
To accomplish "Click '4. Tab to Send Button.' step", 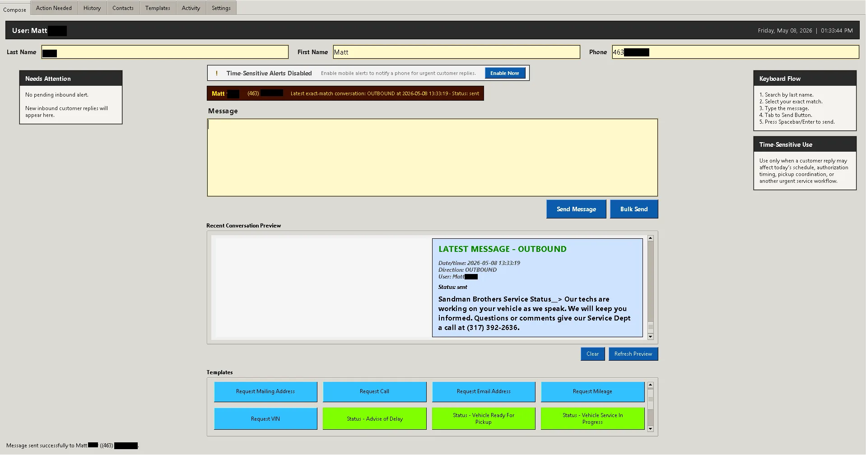I will 786,115.
